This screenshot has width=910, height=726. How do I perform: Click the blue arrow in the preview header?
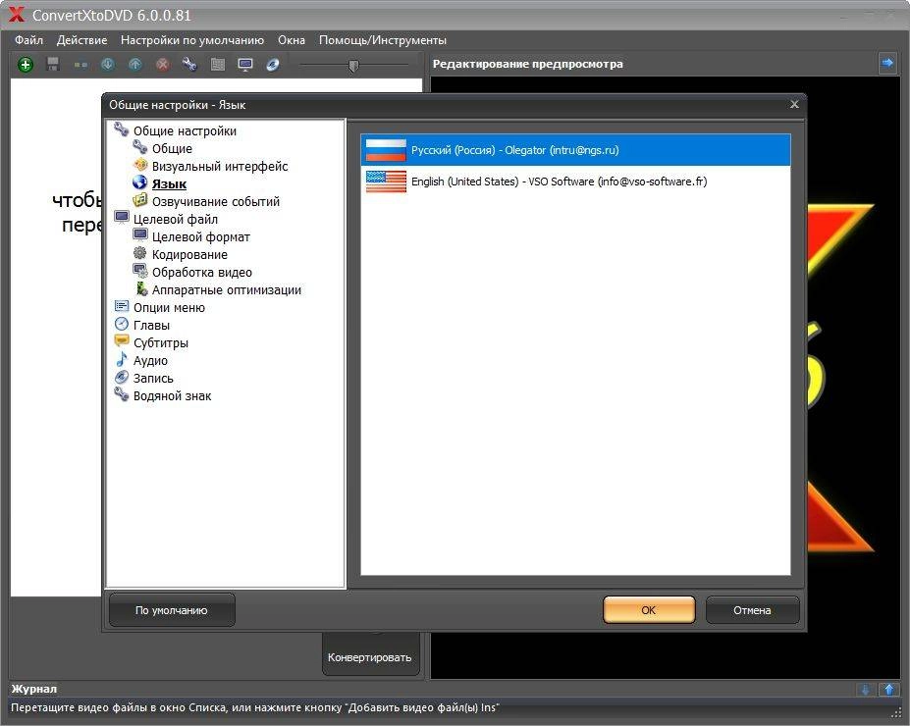887,63
